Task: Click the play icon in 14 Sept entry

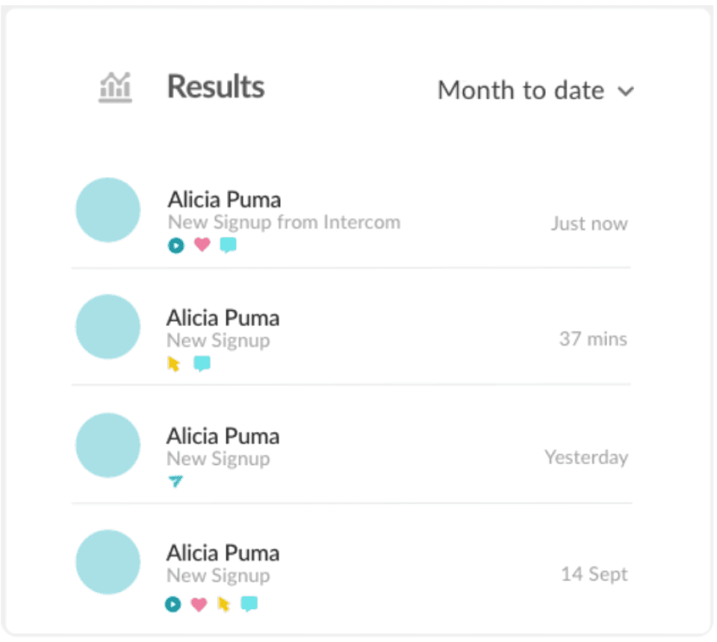Action: pyautogui.click(x=173, y=604)
